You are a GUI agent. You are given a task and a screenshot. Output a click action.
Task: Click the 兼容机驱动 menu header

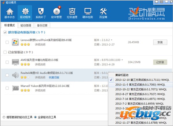coord(122,75)
